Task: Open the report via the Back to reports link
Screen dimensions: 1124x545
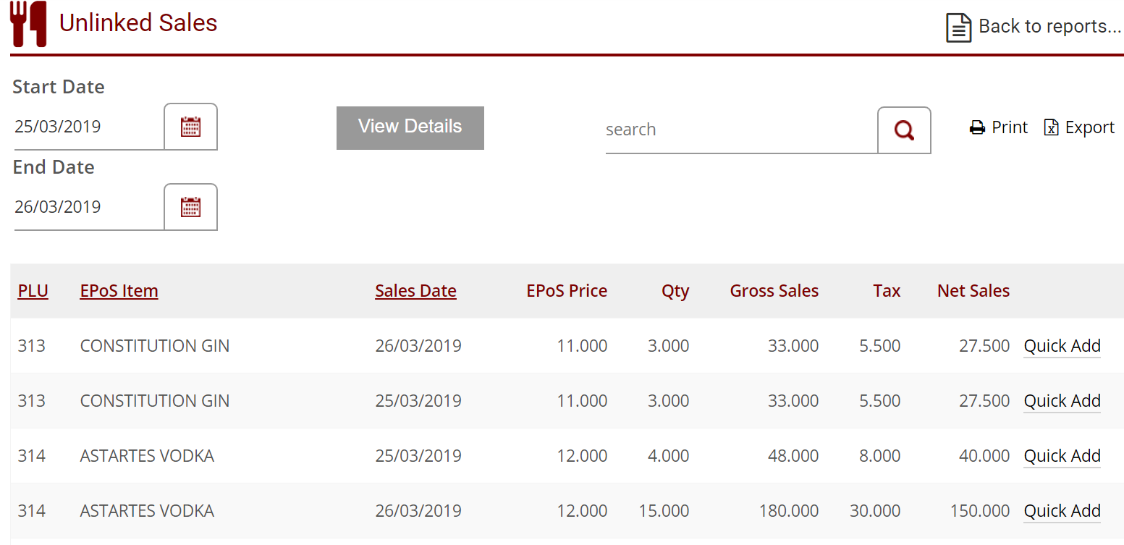Action: point(1049,26)
